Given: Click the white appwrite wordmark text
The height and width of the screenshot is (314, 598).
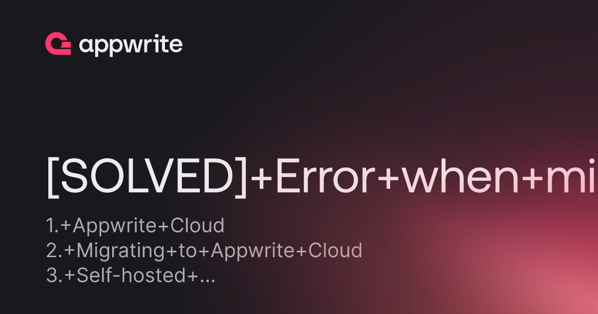Looking at the screenshot, I should 131,45.
